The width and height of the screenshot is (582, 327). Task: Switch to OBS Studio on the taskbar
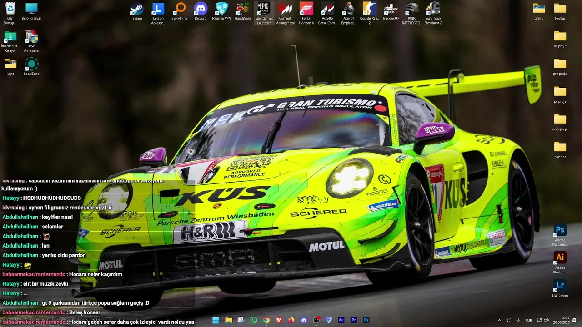316,320
